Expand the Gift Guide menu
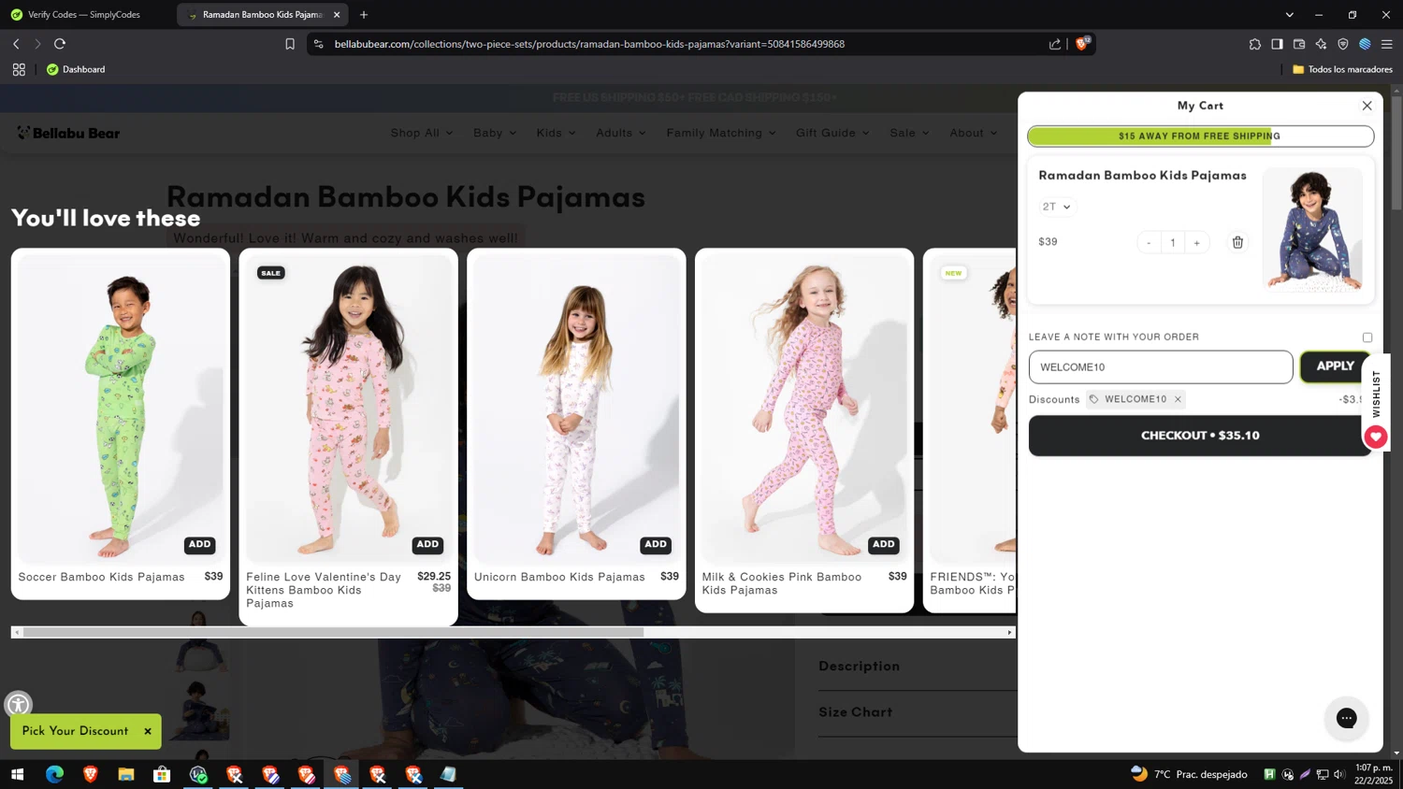This screenshot has height=789, width=1403. (832, 133)
